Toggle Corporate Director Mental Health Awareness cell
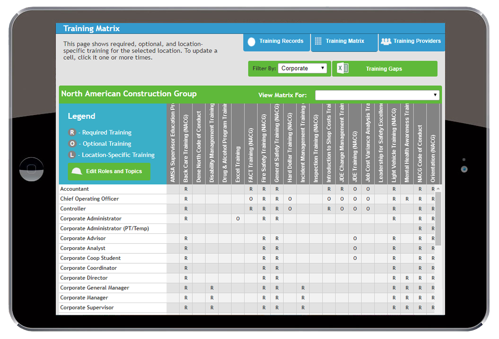This screenshot has height=339, width=499. pyautogui.click(x=407, y=278)
